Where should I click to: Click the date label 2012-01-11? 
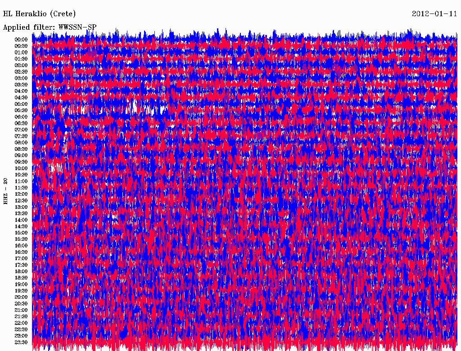[x=434, y=14]
